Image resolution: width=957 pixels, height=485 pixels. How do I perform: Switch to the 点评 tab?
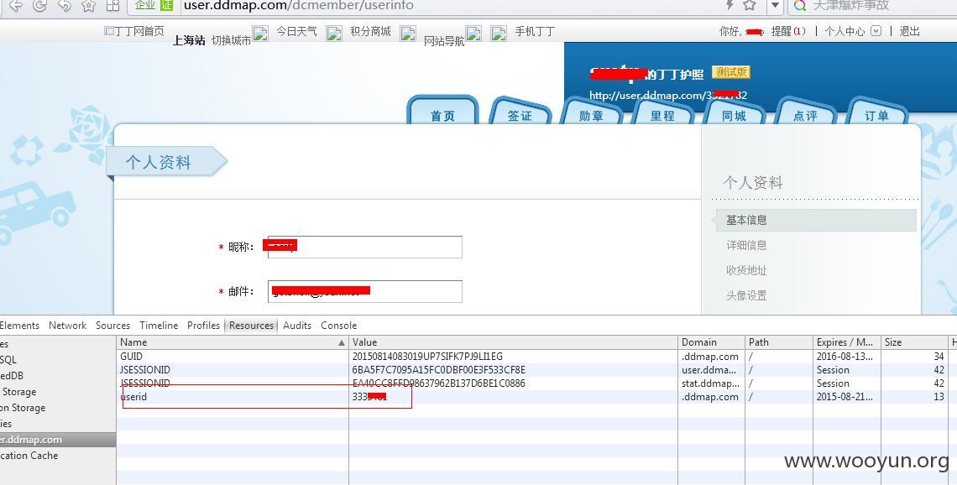806,112
